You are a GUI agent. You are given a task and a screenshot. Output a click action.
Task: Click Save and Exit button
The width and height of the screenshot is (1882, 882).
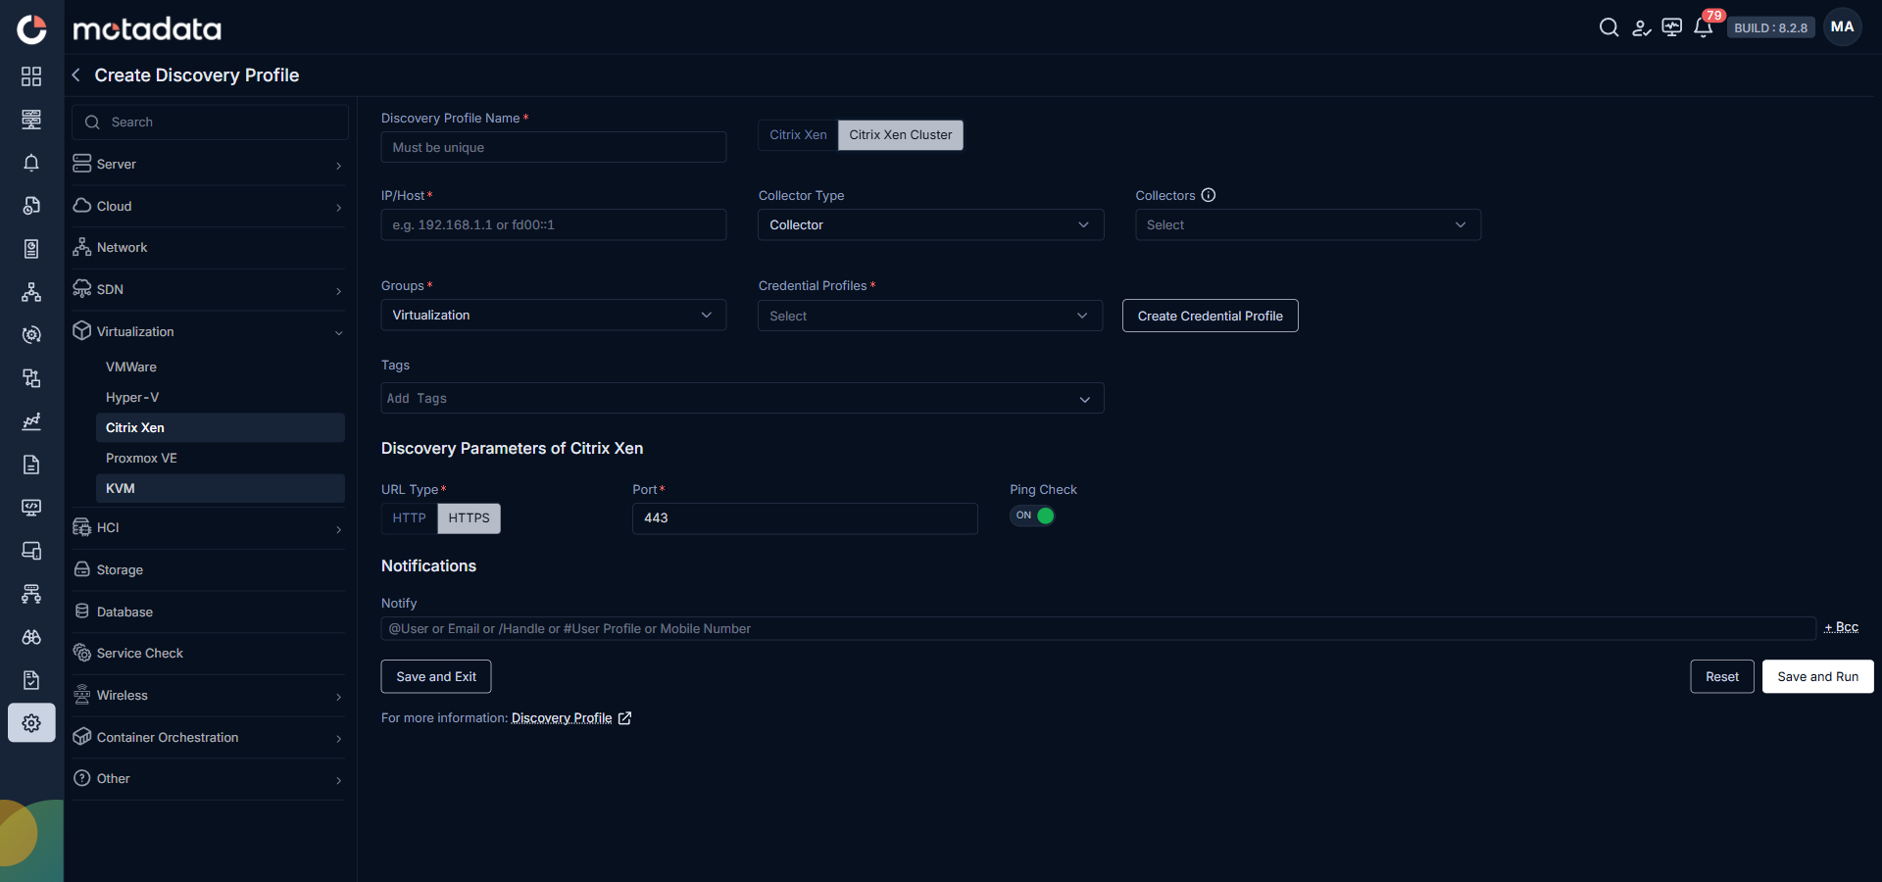point(436,676)
